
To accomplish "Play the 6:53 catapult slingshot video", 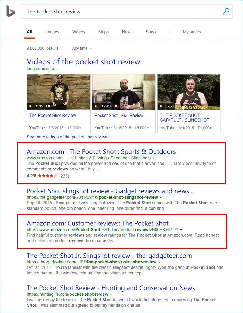I will pyautogui.click(x=161, y=106).
